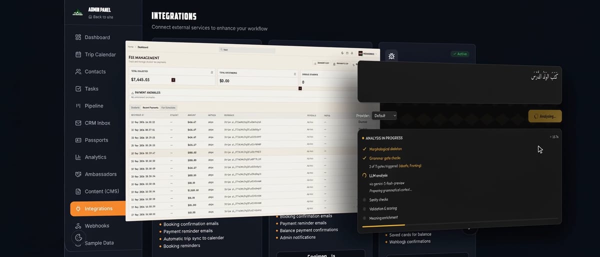Click the Admin notifications bullet
Screen dimensions: 600x257
point(298,237)
